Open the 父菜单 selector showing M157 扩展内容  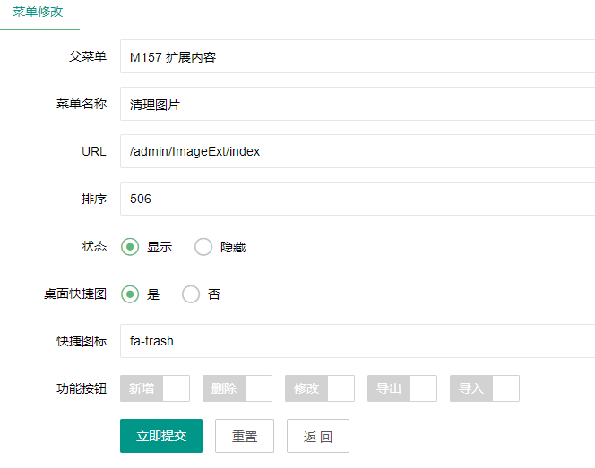point(357,57)
